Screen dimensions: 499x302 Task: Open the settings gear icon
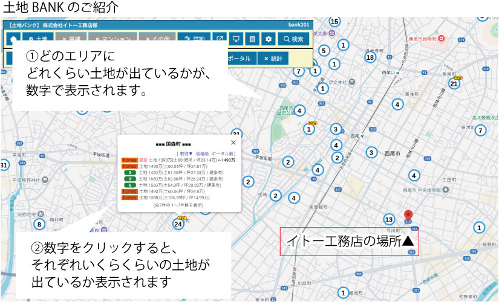coord(269,39)
